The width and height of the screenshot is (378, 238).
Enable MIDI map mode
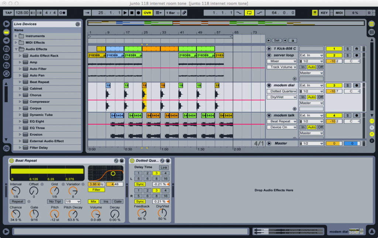click(339, 13)
